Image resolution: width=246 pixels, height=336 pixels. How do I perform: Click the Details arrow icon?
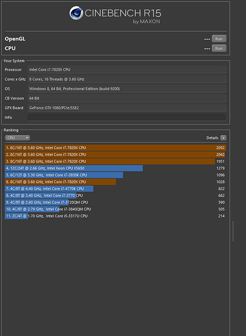223,138
